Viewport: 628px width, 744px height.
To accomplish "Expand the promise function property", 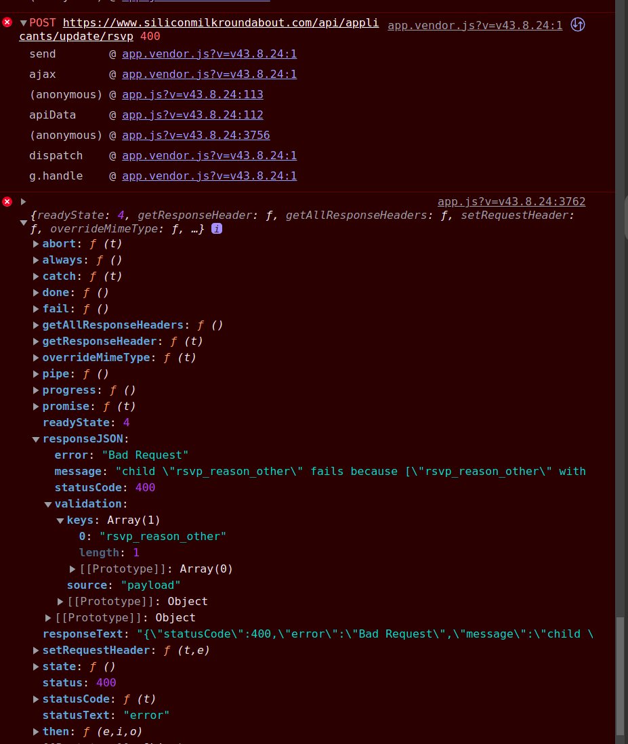I will click(36, 407).
